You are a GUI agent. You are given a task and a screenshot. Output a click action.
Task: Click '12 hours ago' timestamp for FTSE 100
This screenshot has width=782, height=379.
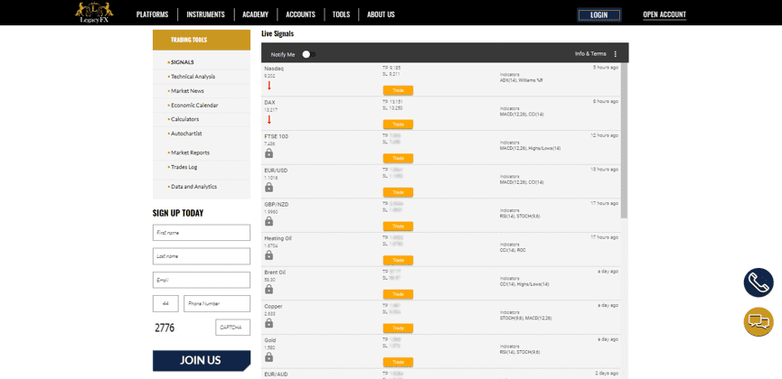[x=604, y=135]
